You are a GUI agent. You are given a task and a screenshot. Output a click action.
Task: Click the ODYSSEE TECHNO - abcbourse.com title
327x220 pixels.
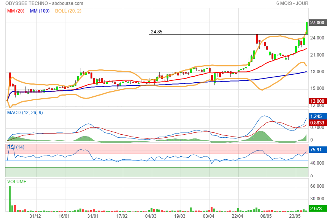click(44, 3)
